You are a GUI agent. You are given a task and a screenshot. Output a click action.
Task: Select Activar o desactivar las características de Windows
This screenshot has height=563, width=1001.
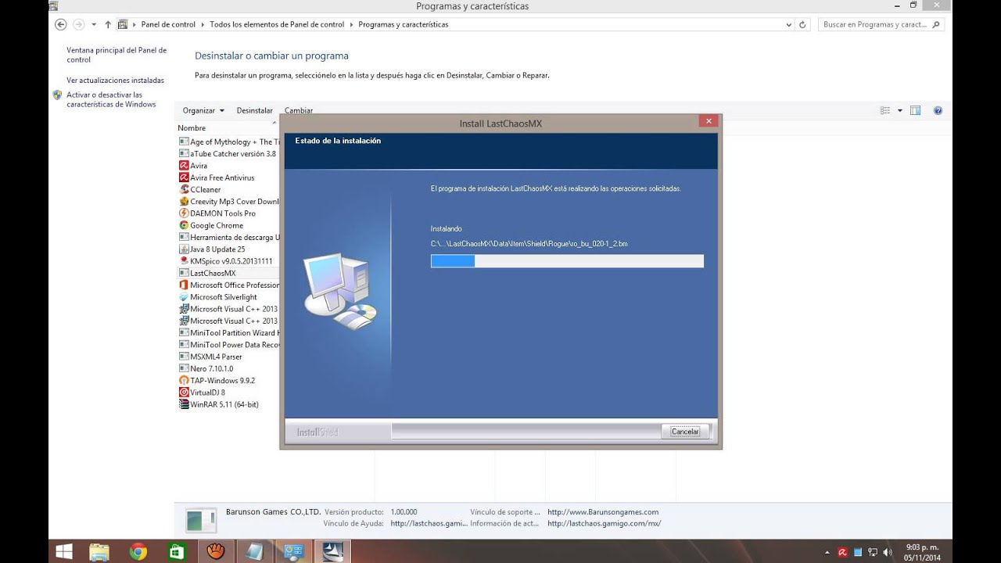[x=116, y=99]
